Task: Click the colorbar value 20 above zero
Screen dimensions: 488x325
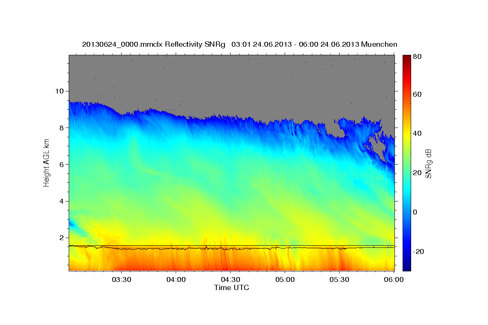Action: tap(418, 173)
